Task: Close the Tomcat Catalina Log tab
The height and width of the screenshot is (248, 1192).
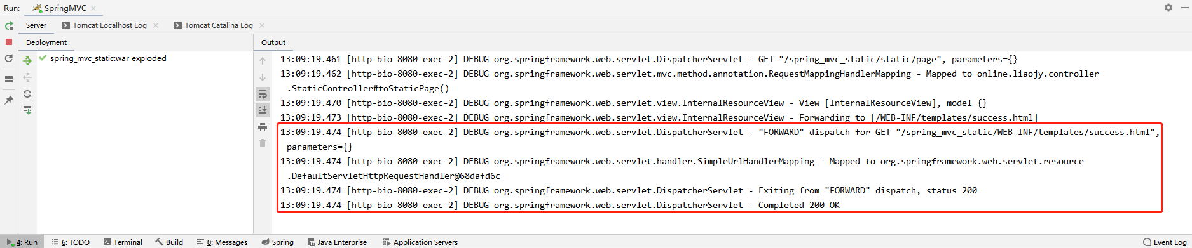Action: point(262,25)
